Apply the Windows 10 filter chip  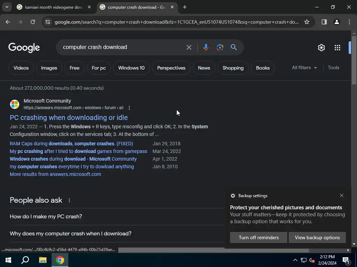click(x=131, y=68)
